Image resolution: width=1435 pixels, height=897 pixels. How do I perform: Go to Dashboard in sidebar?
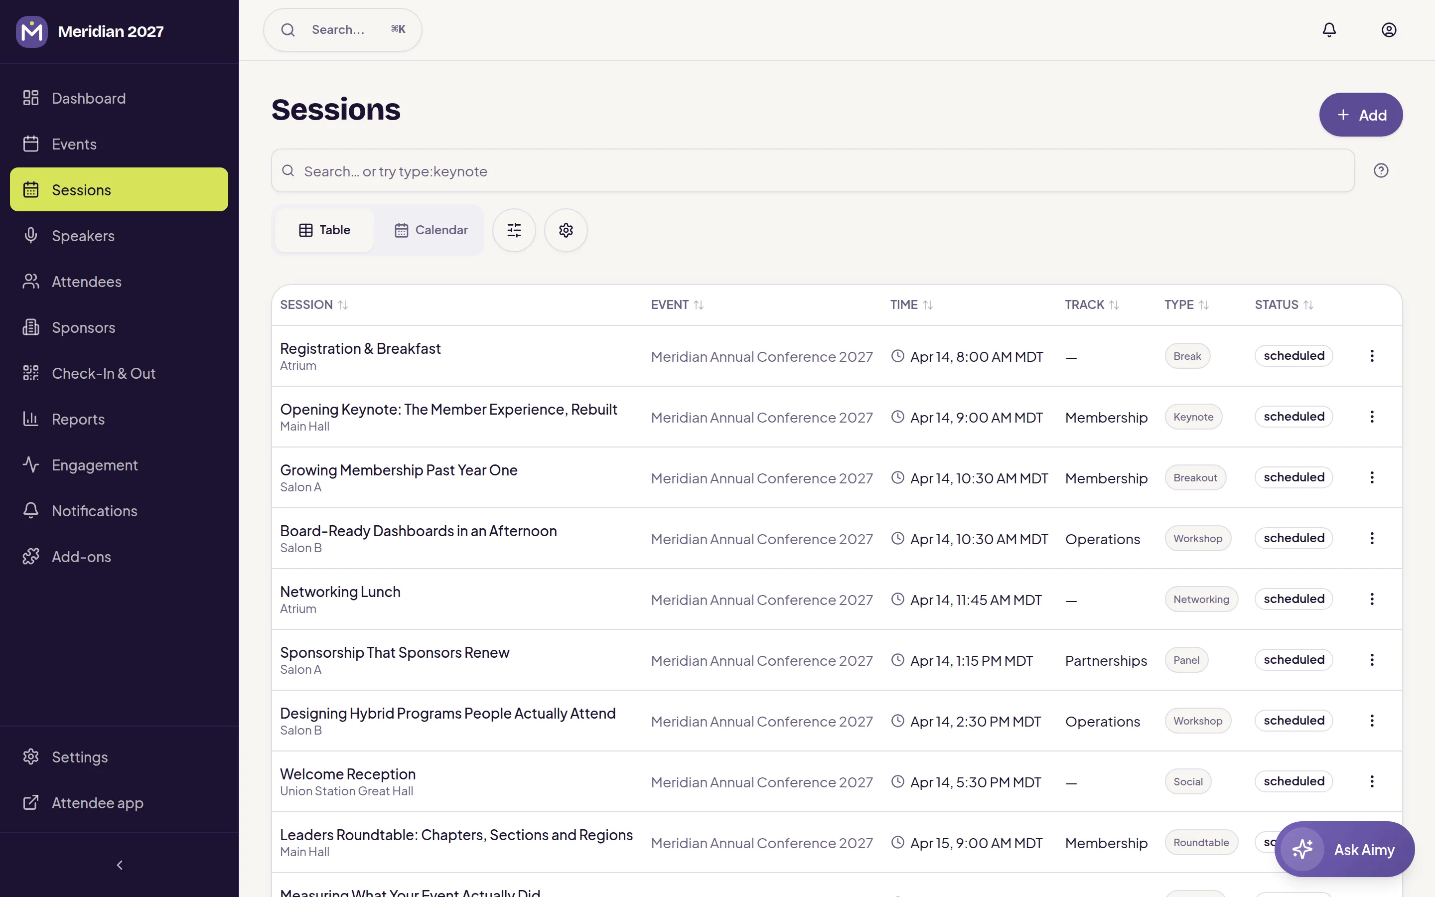119,98
